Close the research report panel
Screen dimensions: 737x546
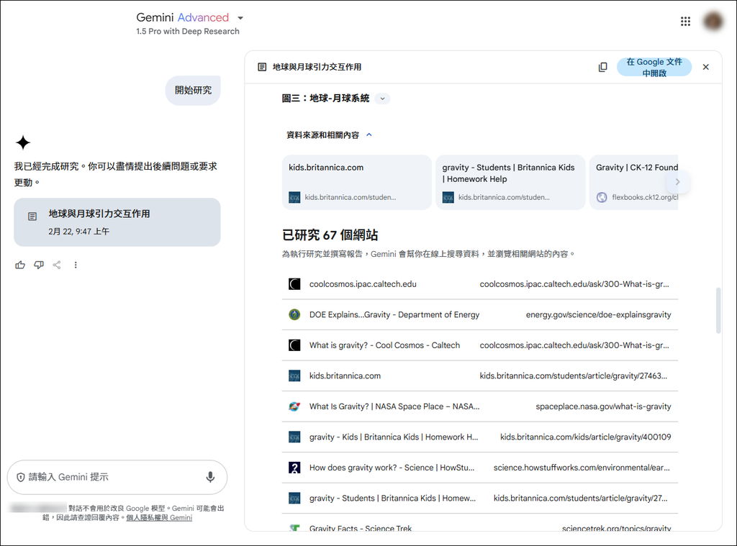point(705,67)
